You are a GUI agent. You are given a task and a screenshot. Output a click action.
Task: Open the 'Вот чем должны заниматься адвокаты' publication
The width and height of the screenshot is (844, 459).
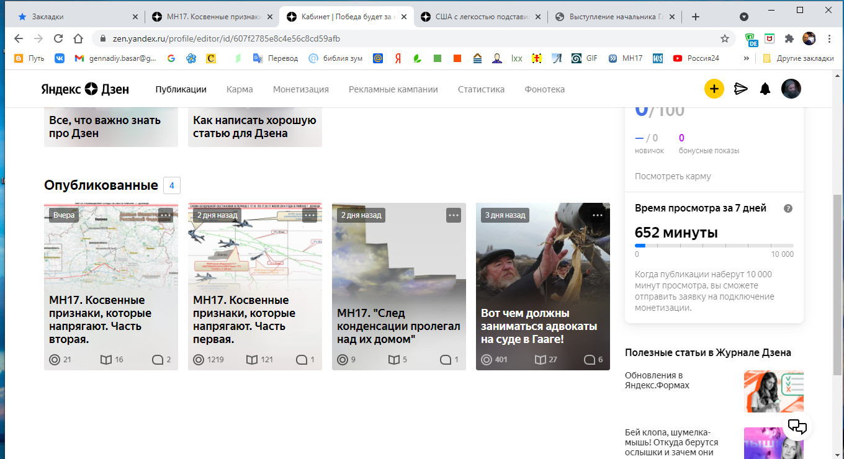click(543, 287)
